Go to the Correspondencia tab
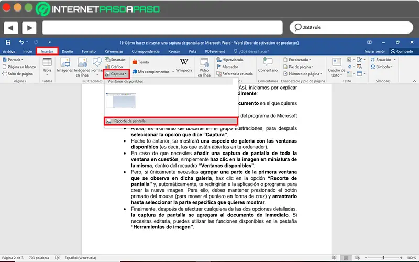The height and width of the screenshot is (262, 419). click(146, 51)
